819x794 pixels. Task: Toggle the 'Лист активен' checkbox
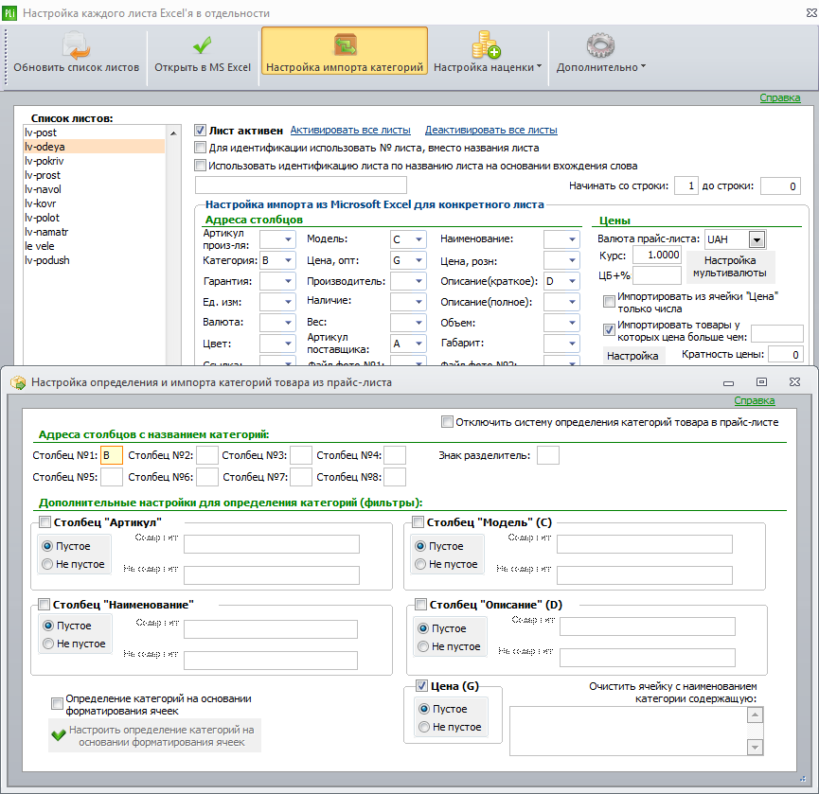200,130
